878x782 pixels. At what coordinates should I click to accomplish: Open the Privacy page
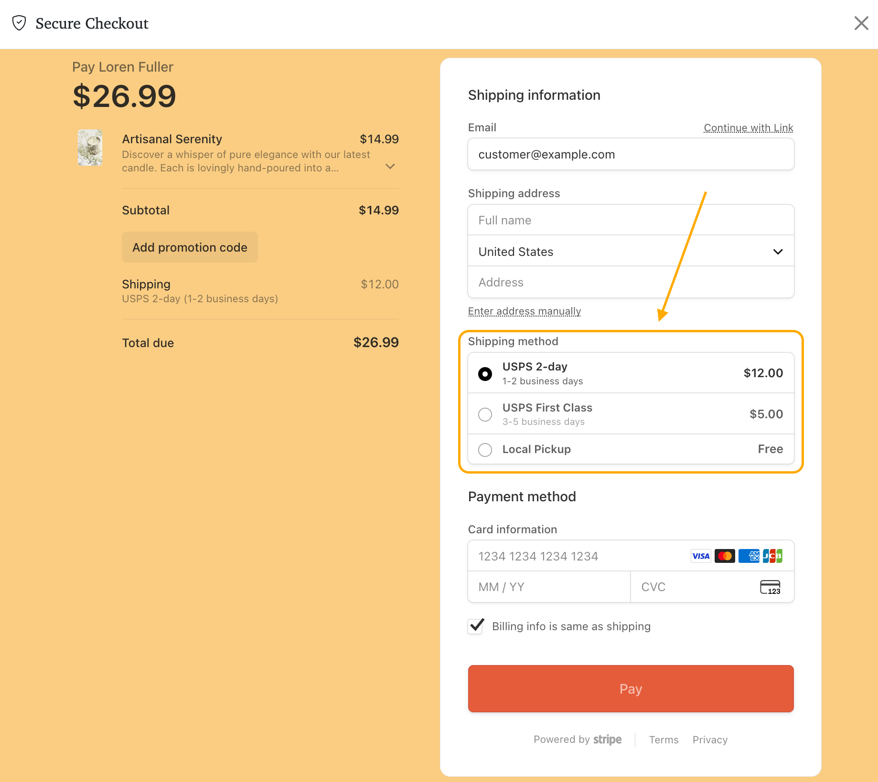[x=710, y=740]
